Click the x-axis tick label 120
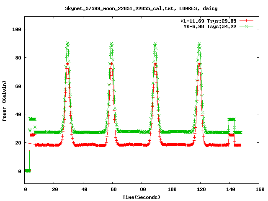Image resolution: width=268 pixels, height=201 pixels. (x=201, y=189)
